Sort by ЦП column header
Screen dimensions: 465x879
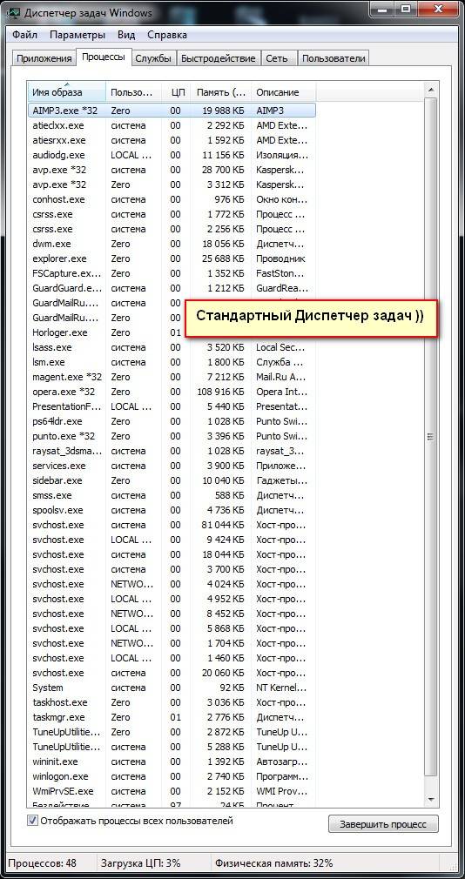[x=176, y=92]
